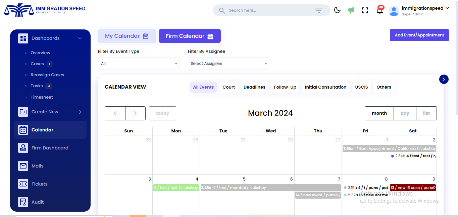The image size is (458, 217).
Task: Open Tasks in sidebar
Action: 37,86
